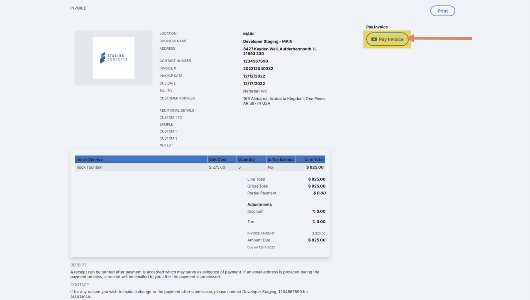Viewport: 530px width, 300px height.
Task: Click the Pay Invoice button label
Action: coord(391,39)
